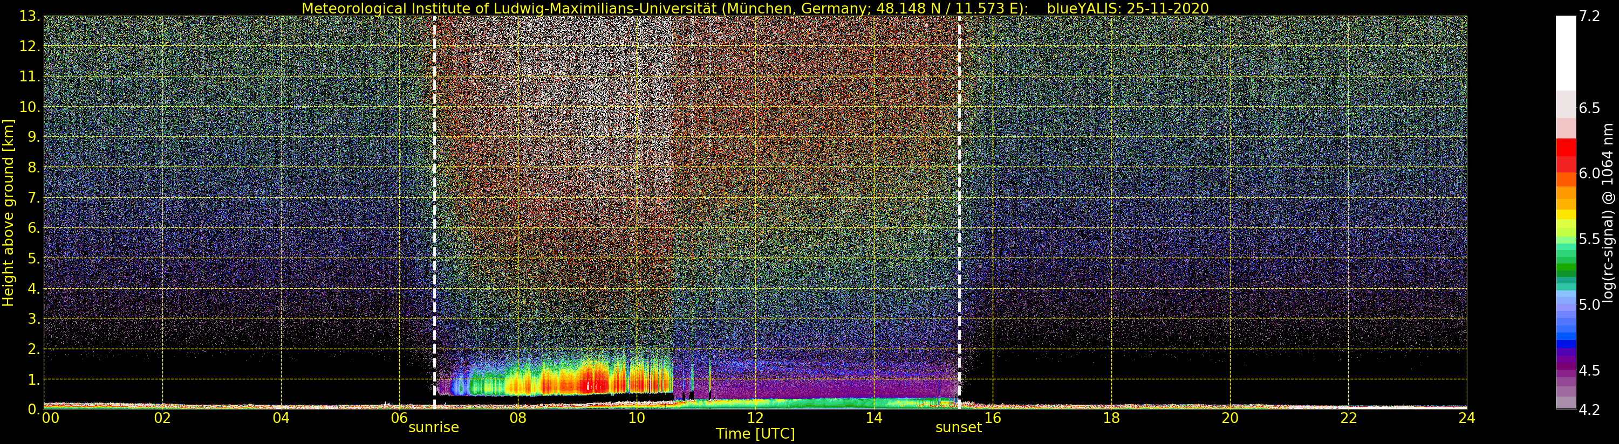Click the '22' time tick label

(1349, 418)
